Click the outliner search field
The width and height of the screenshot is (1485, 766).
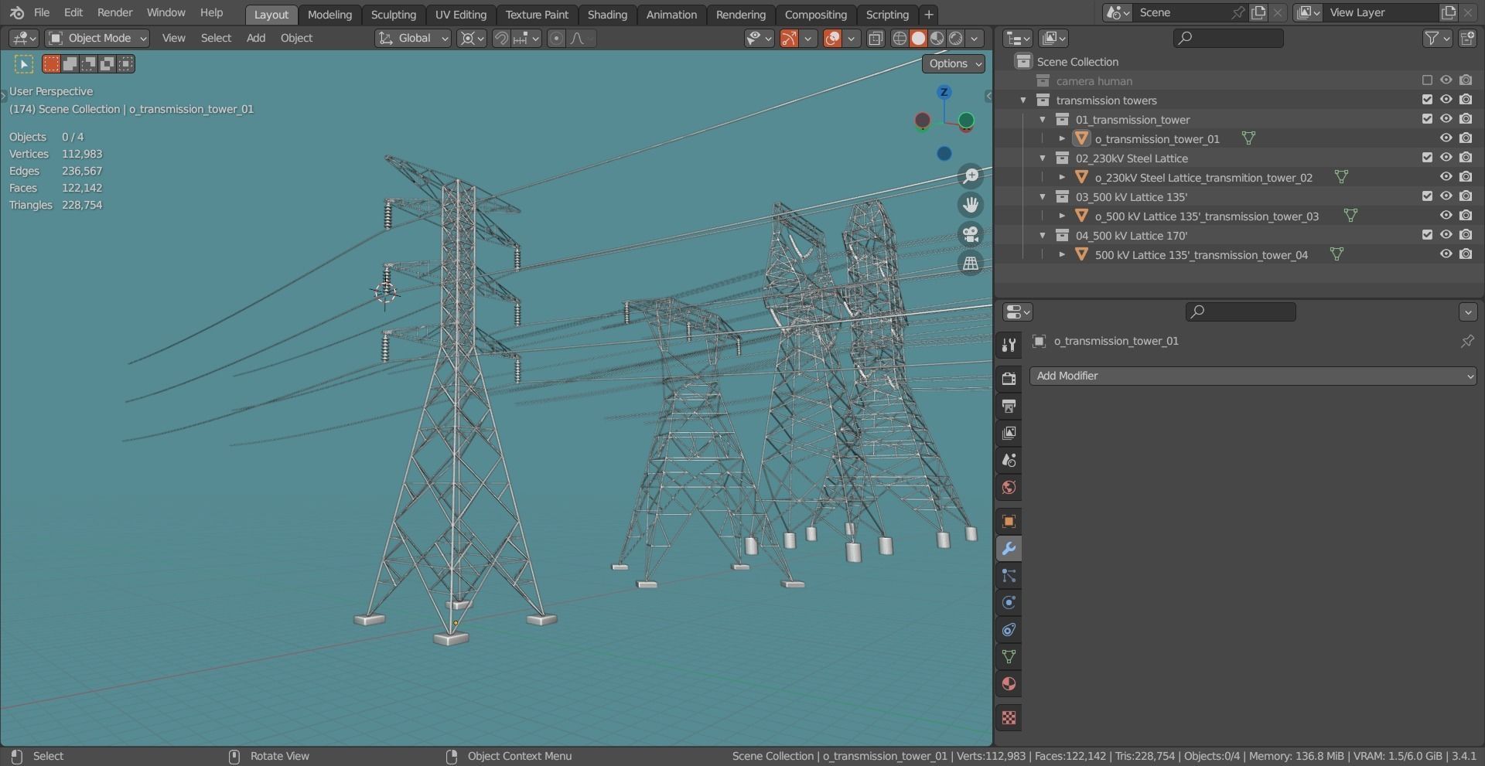click(x=1228, y=38)
